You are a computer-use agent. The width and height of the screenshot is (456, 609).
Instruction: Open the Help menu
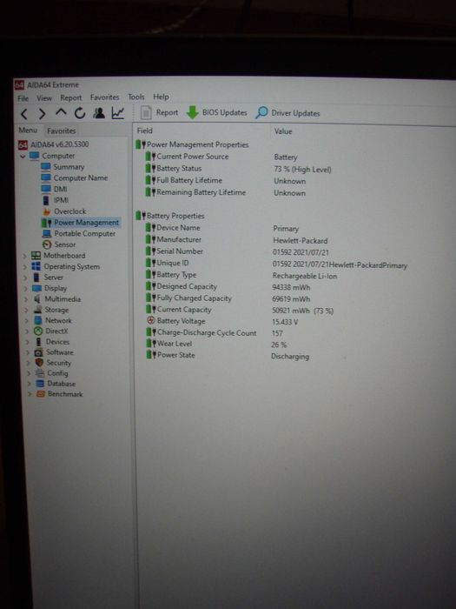161,97
